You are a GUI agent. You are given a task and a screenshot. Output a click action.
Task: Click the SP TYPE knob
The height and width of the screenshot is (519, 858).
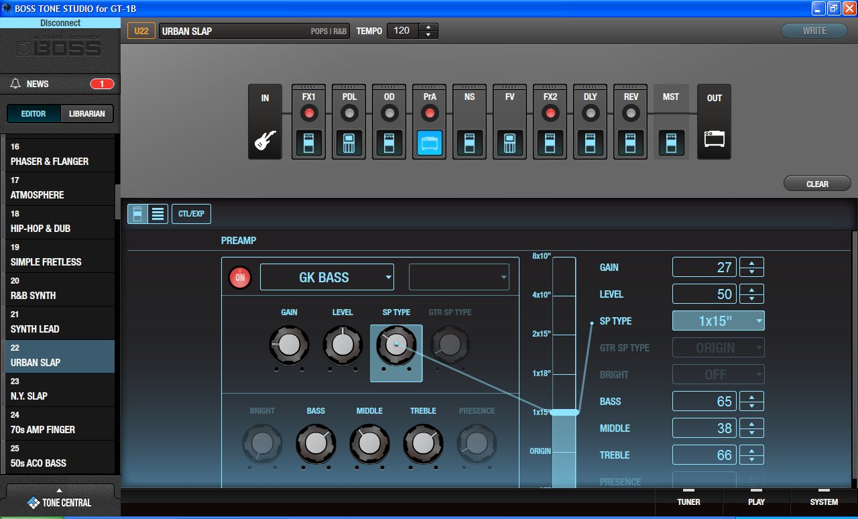396,345
